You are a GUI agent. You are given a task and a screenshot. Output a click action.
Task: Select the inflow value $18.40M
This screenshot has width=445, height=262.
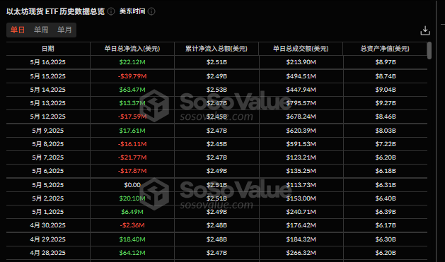132,239
